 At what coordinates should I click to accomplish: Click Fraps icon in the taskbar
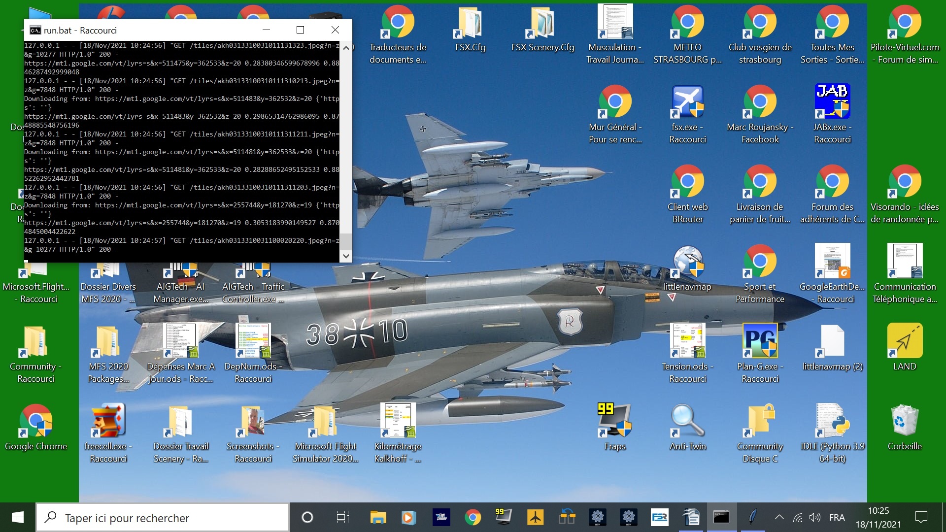[503, 517]
